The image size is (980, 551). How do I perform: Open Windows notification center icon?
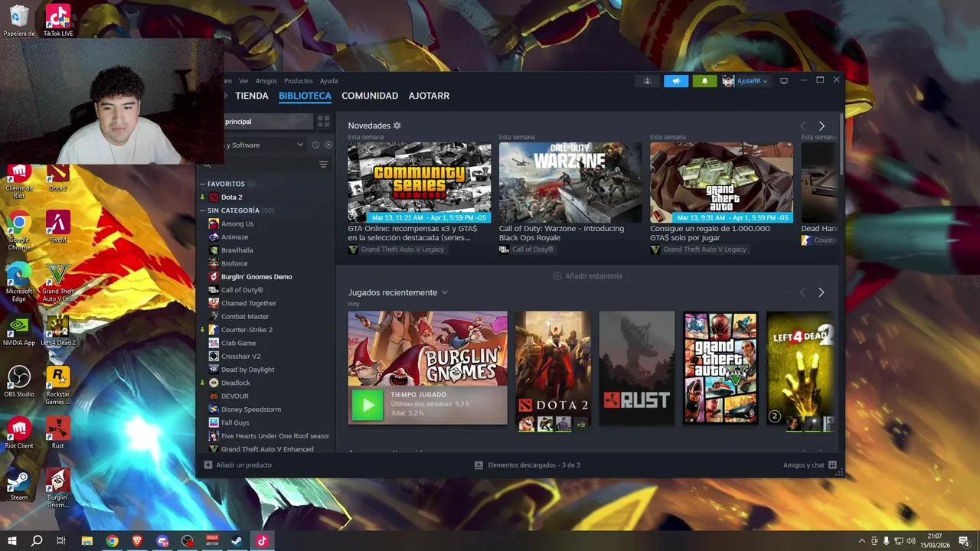point(964,541)
